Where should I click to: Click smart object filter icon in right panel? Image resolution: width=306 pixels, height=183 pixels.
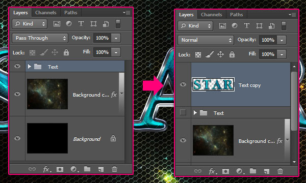[271, 25]
